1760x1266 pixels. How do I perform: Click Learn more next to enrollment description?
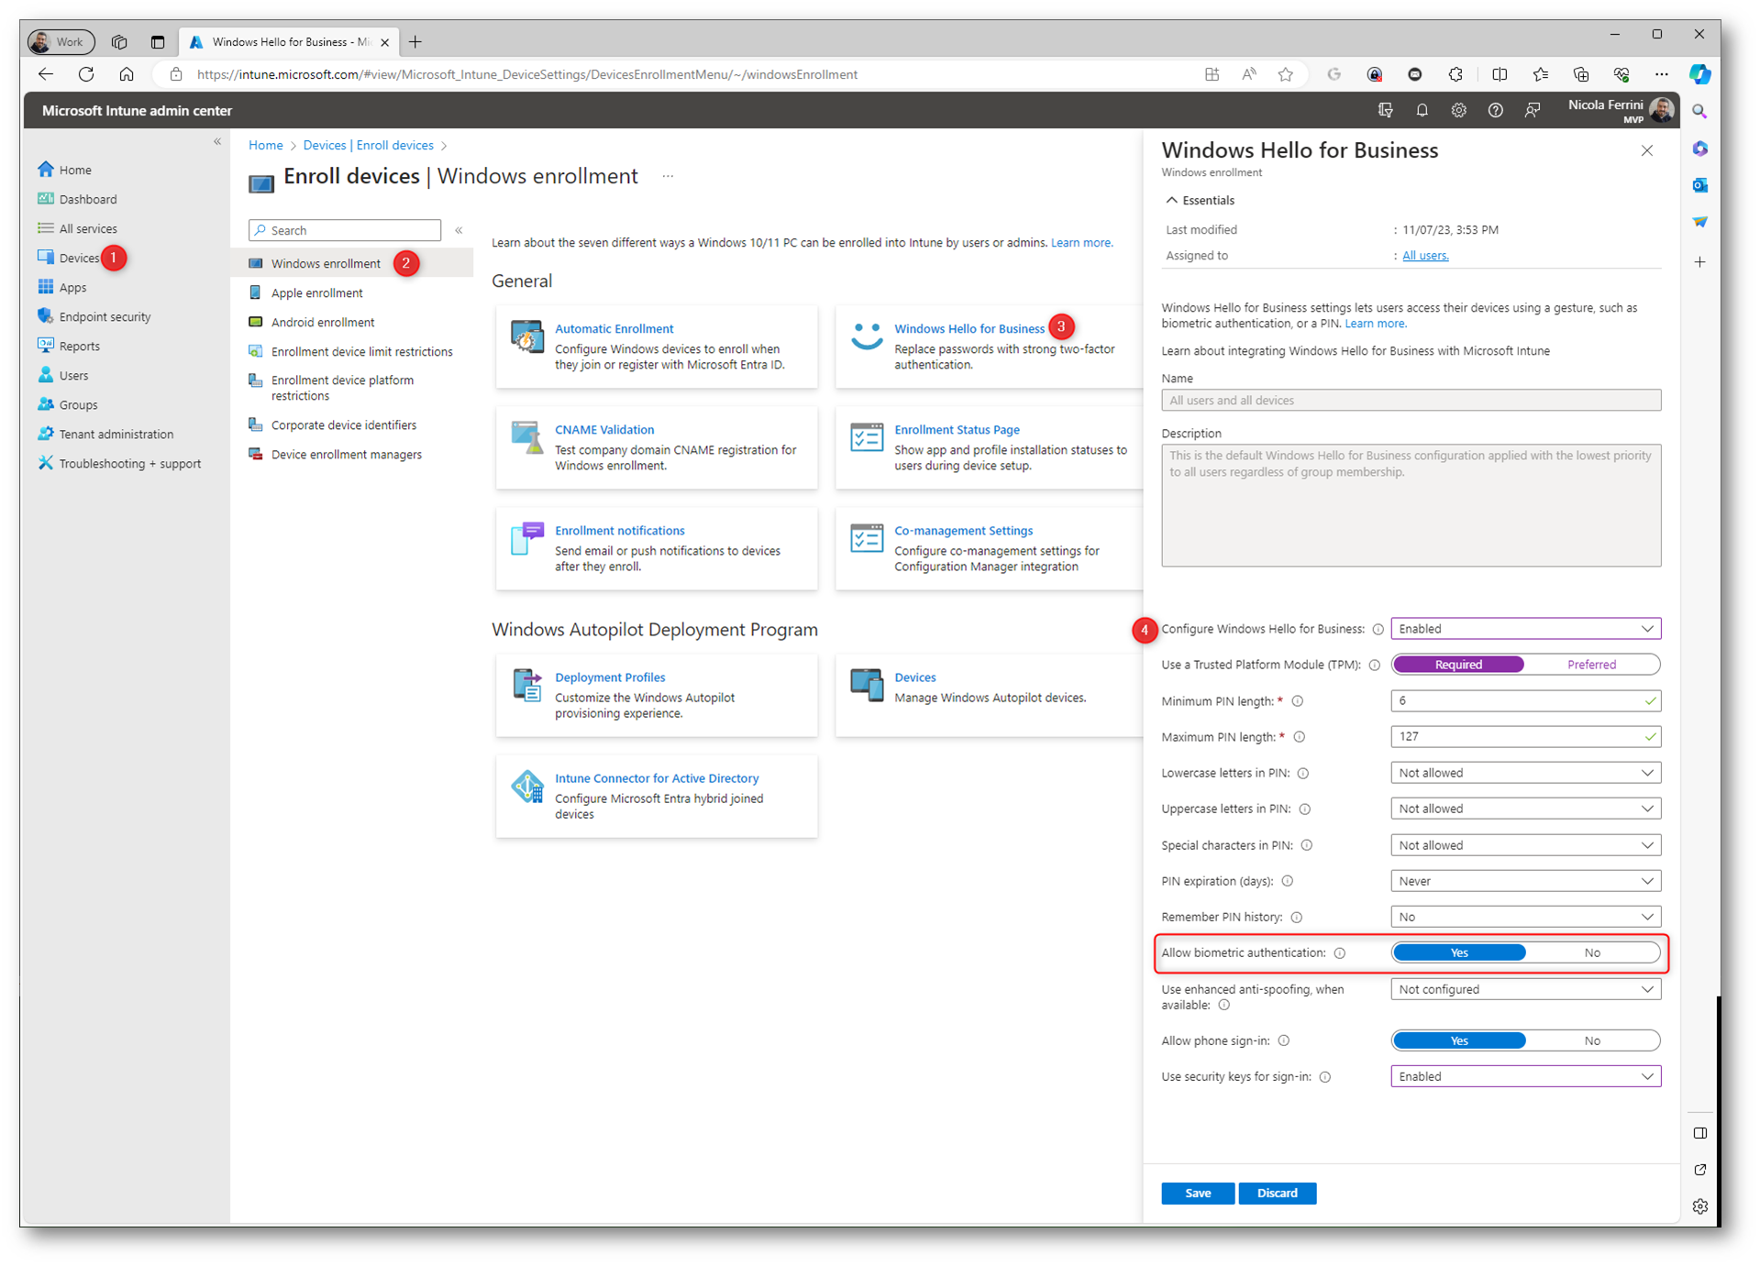[x=1081, y=242]
